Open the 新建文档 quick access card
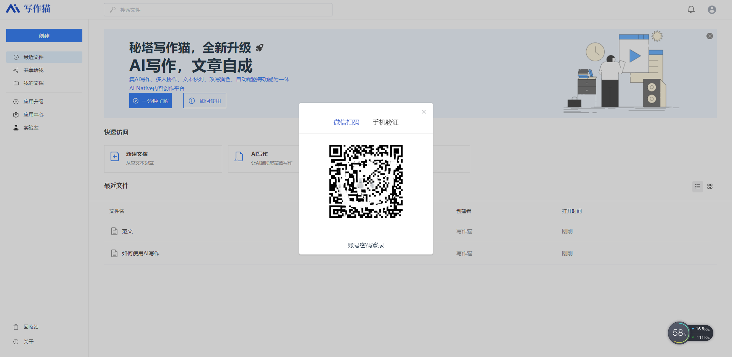This screenshot has width=732, height=357. tap(163, 158)
